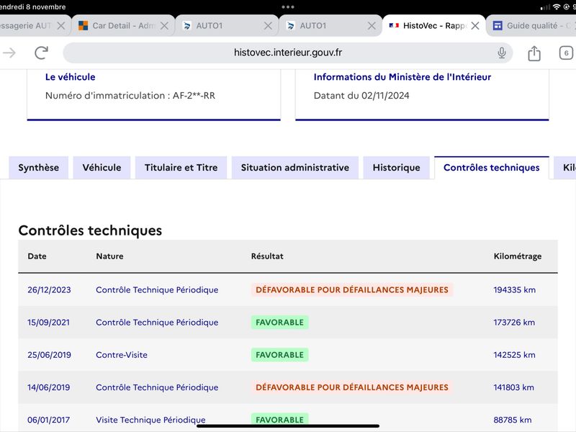576x432 pixels.
Task: Close the Messagerie AUT tab
Action: click(61, 26)
